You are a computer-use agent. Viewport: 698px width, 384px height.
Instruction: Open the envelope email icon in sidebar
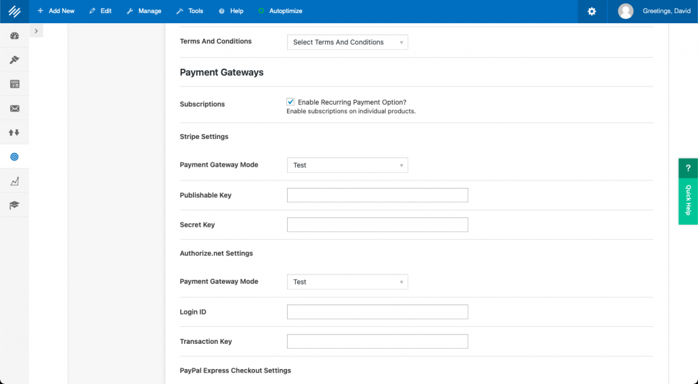click(14, 108)
